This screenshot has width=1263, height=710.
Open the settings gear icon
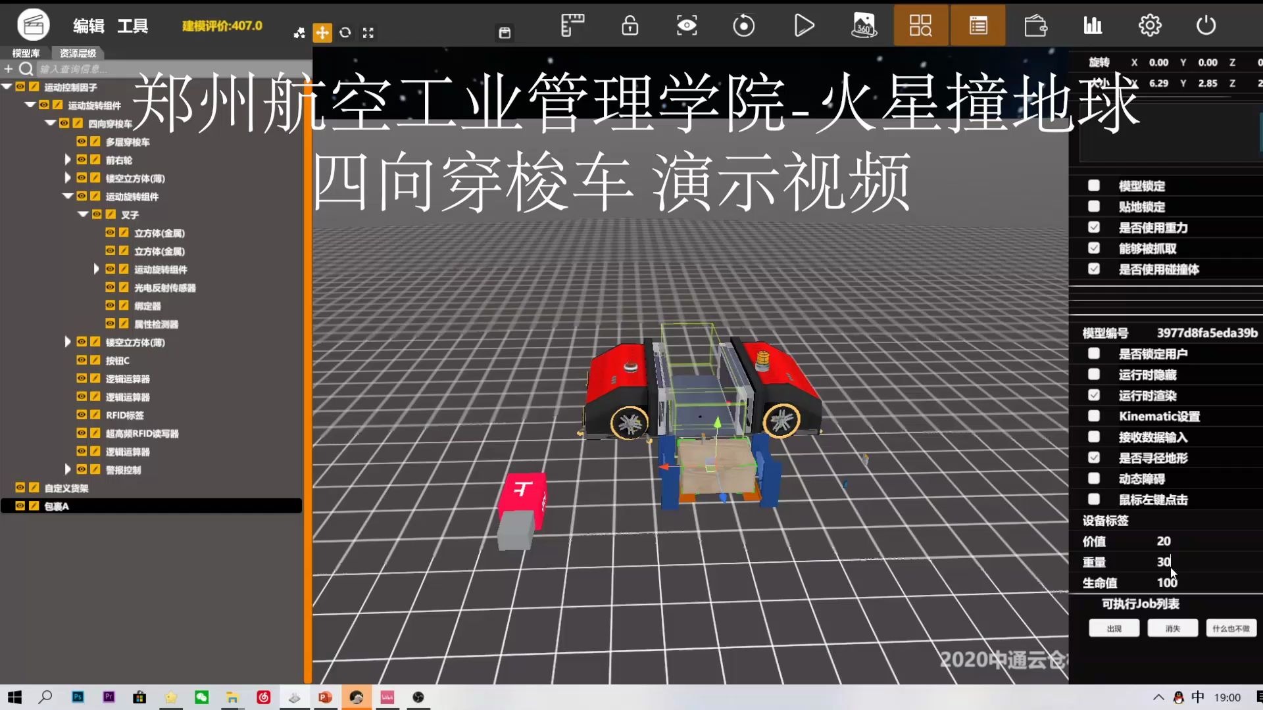pyautogui.click(x=1149, y=25)
